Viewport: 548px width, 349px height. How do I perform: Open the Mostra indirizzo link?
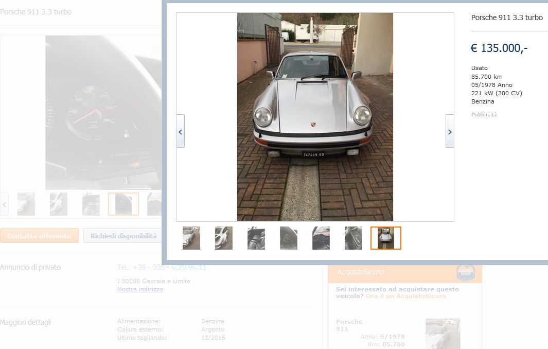140,290
